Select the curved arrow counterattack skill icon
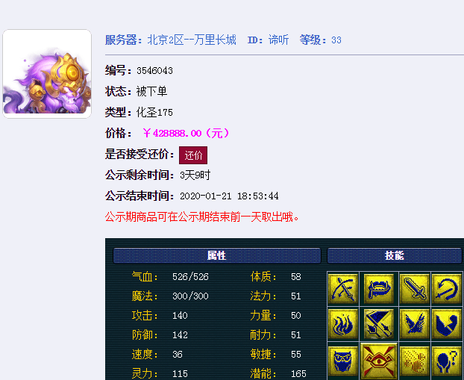 point(447,288)
